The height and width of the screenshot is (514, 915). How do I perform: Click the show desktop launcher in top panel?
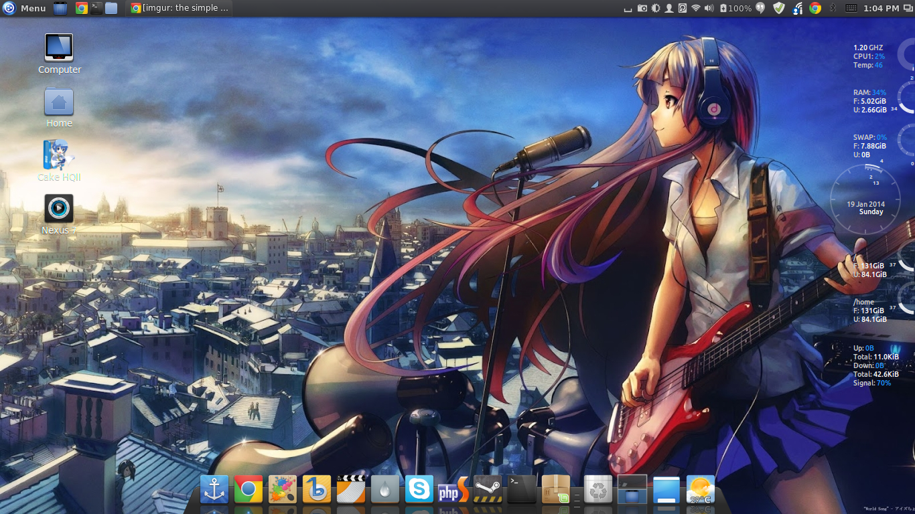pos(60,8)
